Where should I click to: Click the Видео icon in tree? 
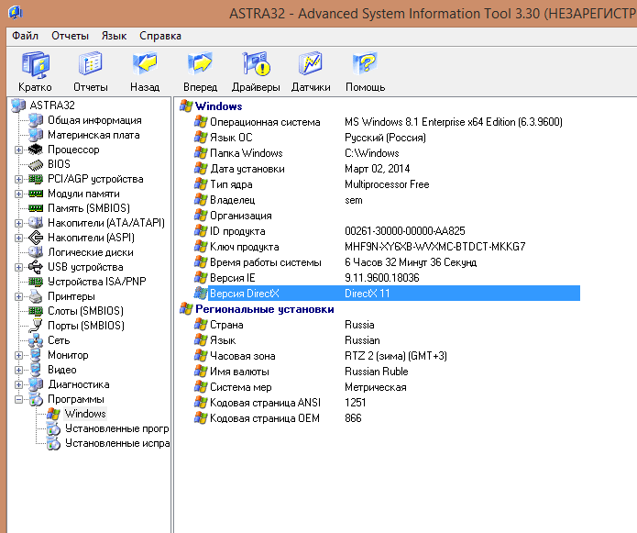[36, 370]
